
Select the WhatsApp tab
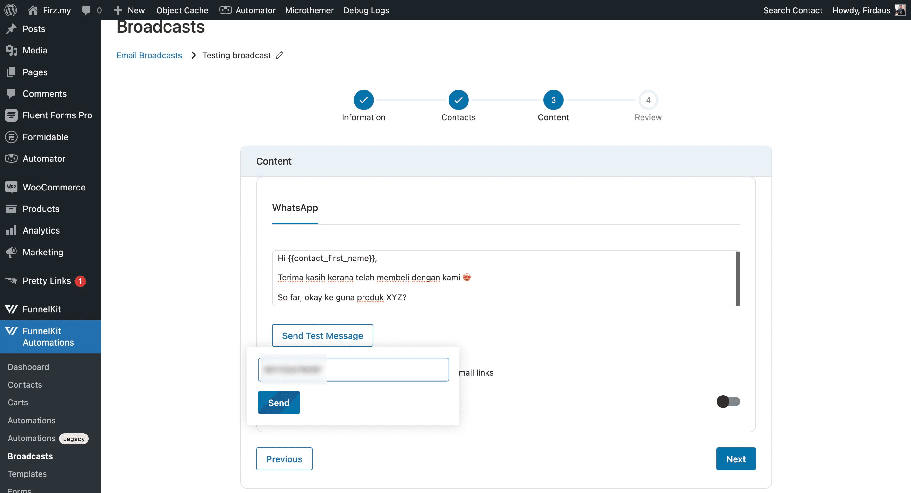(295, 208)
